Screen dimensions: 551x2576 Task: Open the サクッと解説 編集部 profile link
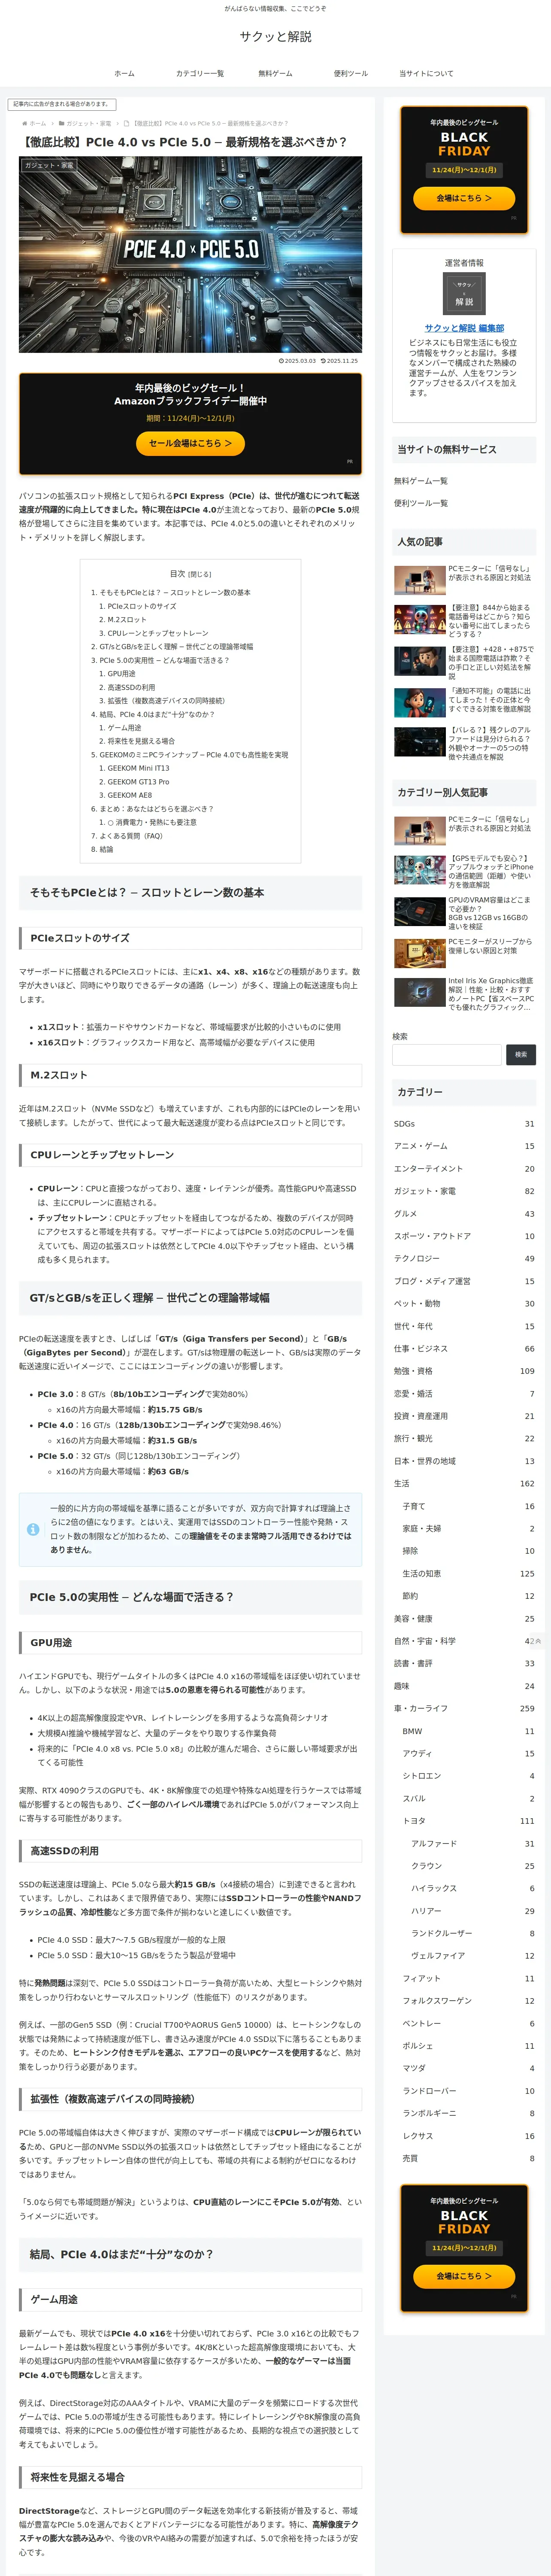point(464,328)
